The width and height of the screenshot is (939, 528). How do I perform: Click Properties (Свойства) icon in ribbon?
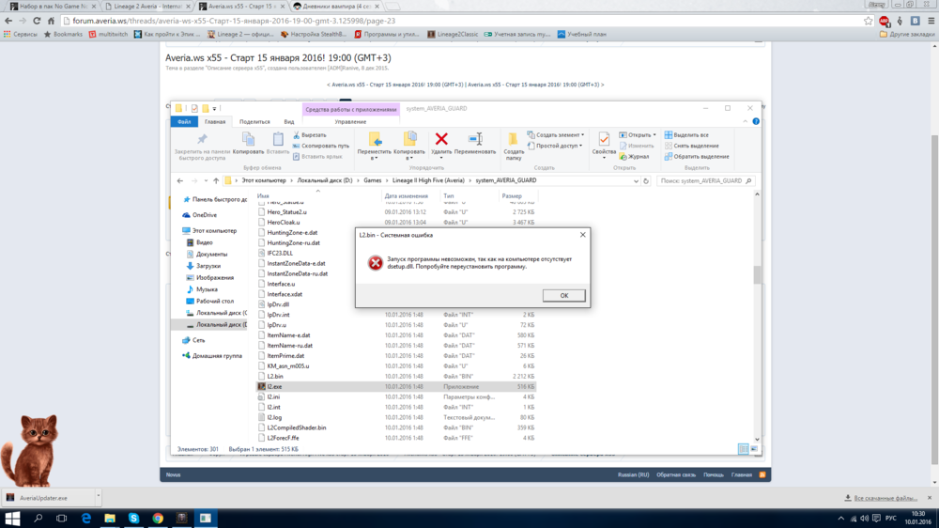pos(604,141)
